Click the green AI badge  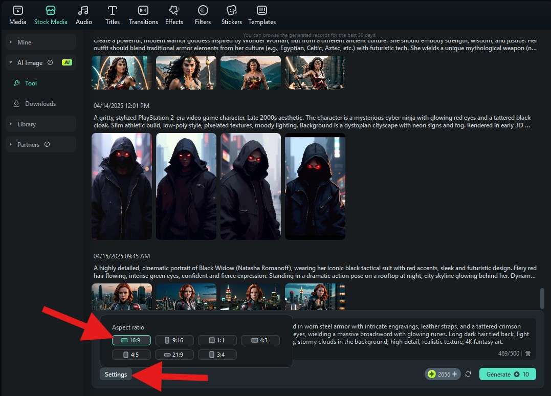tap(67, 62)
